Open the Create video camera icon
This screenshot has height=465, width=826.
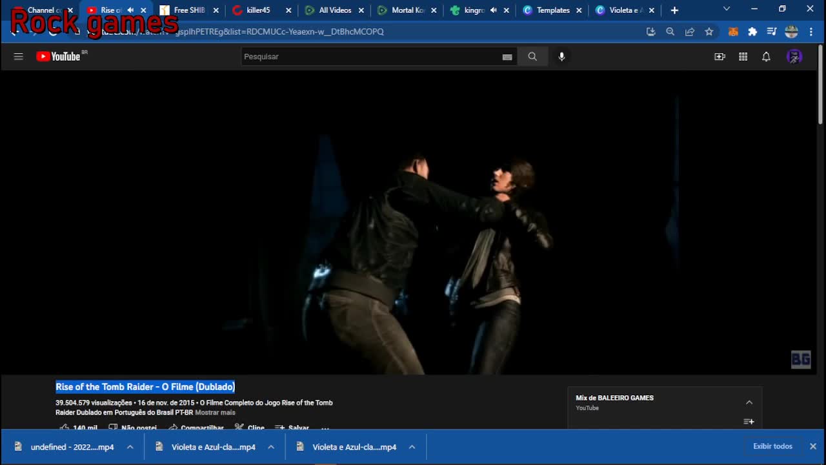tap(720, 57)
